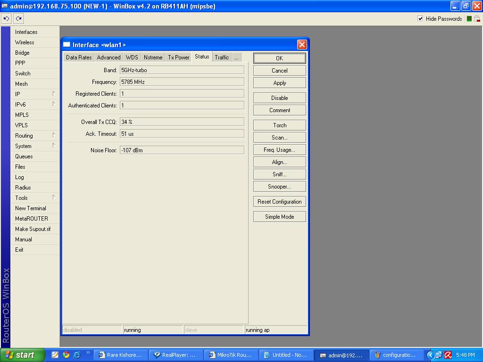483x362 pixels.
Task: Click the Apply button
Action: tap(279, 83)
